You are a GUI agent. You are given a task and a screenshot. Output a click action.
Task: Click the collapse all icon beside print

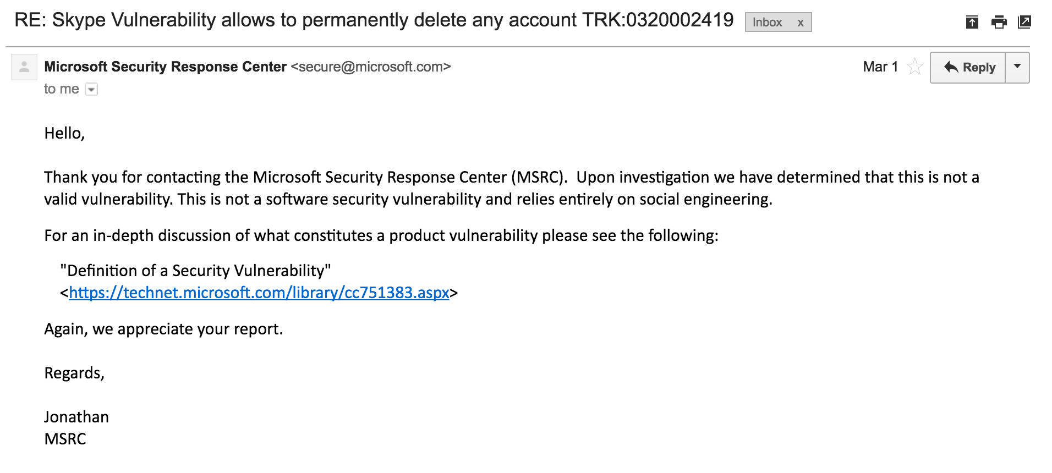(x=972, y=23)
